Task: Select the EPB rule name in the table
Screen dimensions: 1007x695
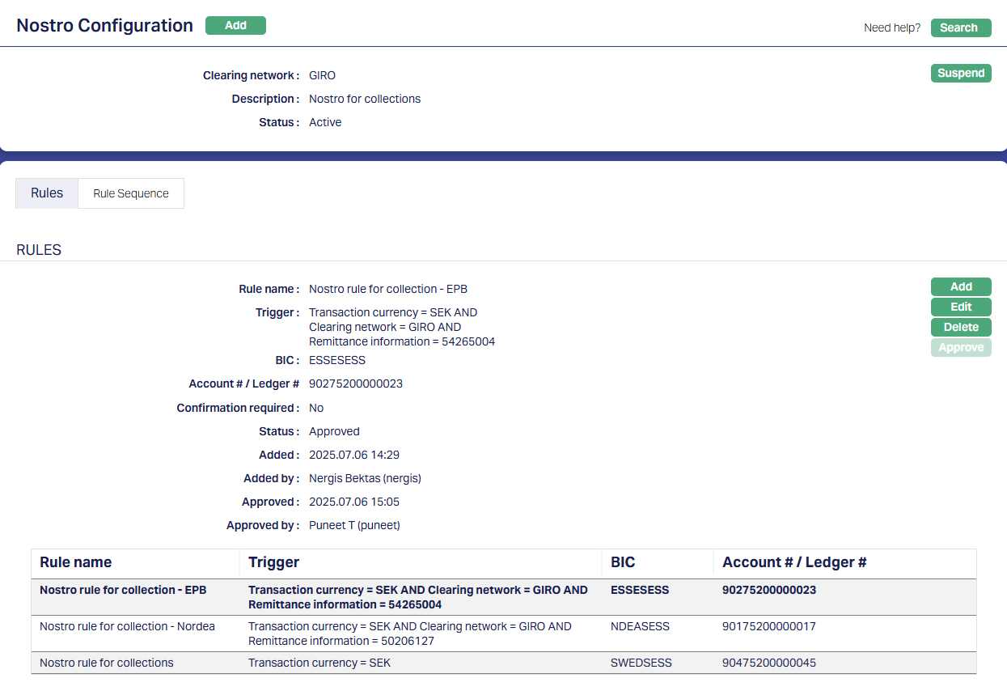Action: click(x=123, y=590)
